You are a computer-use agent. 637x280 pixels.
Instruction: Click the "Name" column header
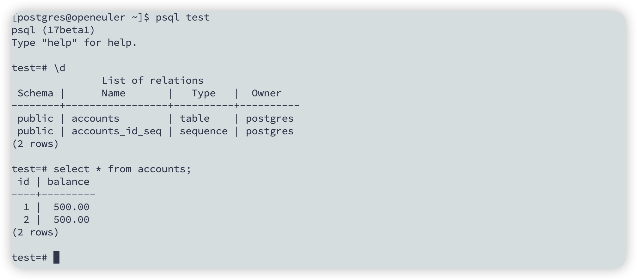click(114, 93)
